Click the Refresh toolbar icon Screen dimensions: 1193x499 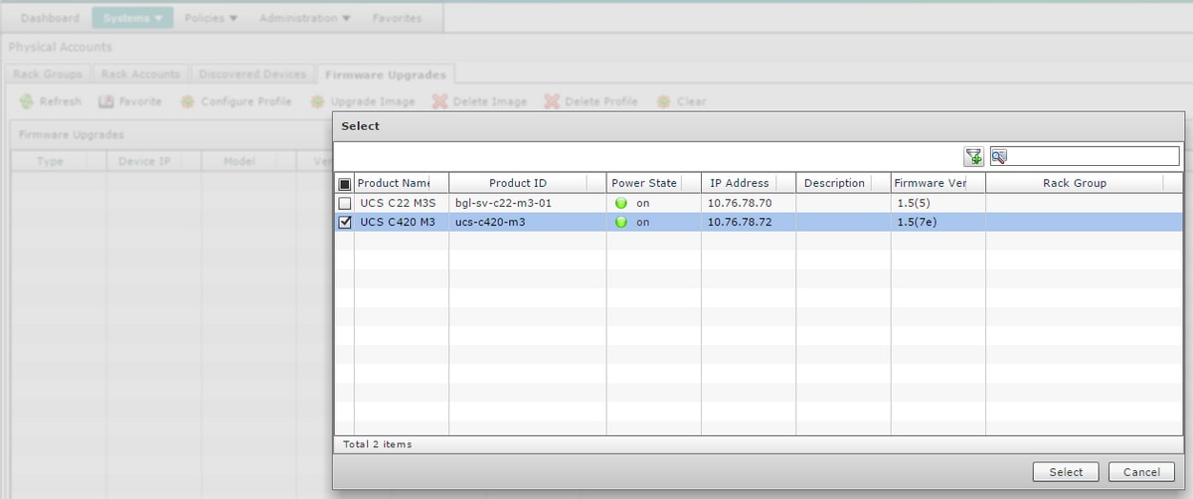click(x=27, y=101)
